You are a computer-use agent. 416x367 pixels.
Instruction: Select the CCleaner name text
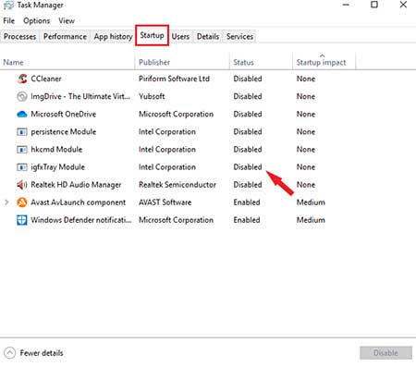point(46,79)
